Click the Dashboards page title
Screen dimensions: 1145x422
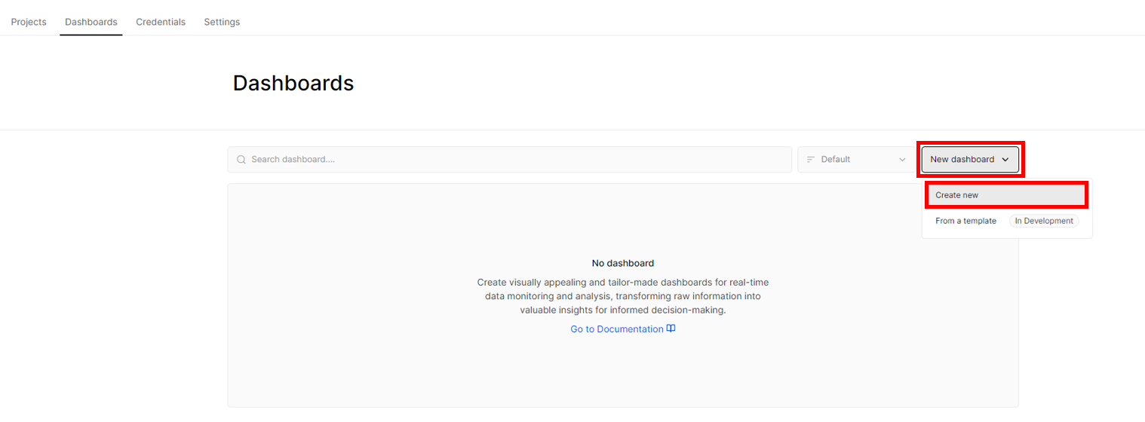(x=293, y=83)
